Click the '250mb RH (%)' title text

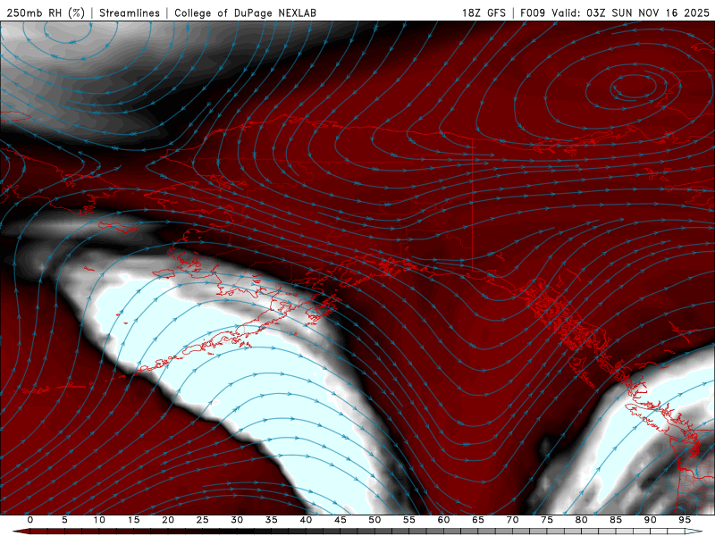(46, 13)
